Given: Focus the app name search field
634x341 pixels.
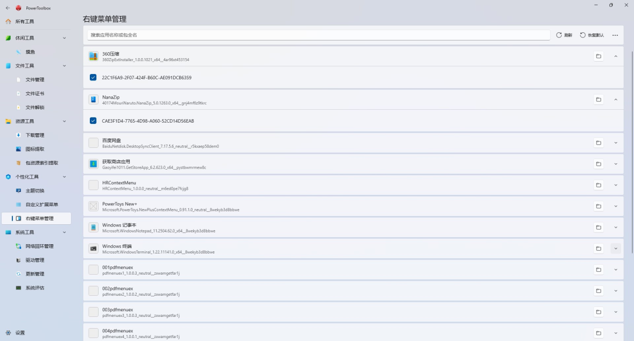Looking at the screenshot, I should [x=319, y=35].
